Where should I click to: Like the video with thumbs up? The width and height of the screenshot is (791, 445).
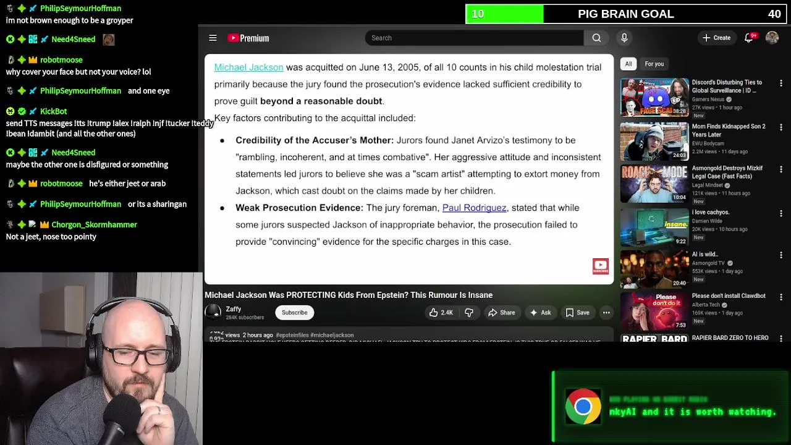pos(441,313)
